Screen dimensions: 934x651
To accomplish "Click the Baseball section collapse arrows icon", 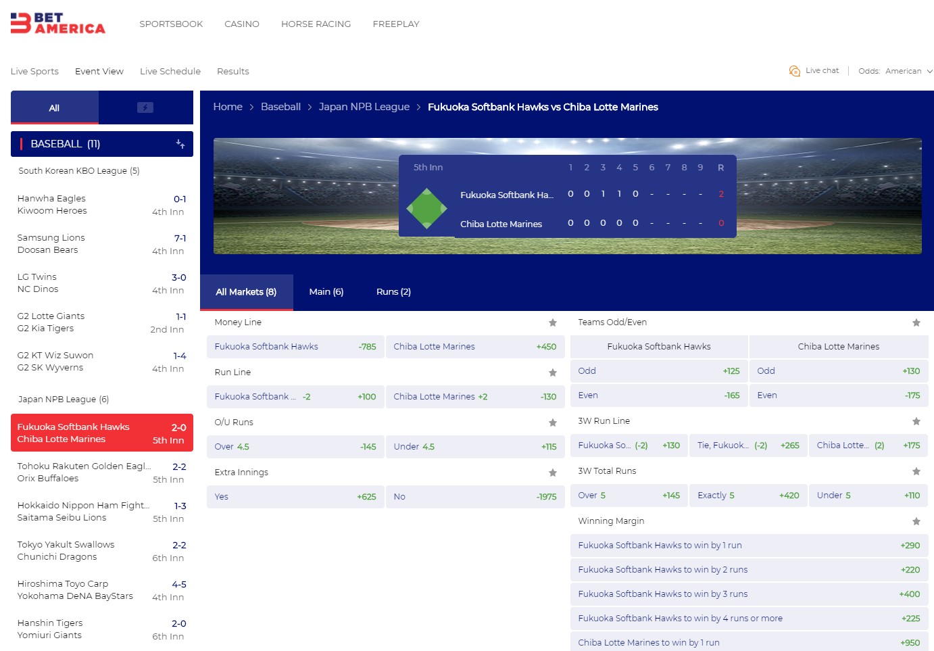I will pos(180,144).
